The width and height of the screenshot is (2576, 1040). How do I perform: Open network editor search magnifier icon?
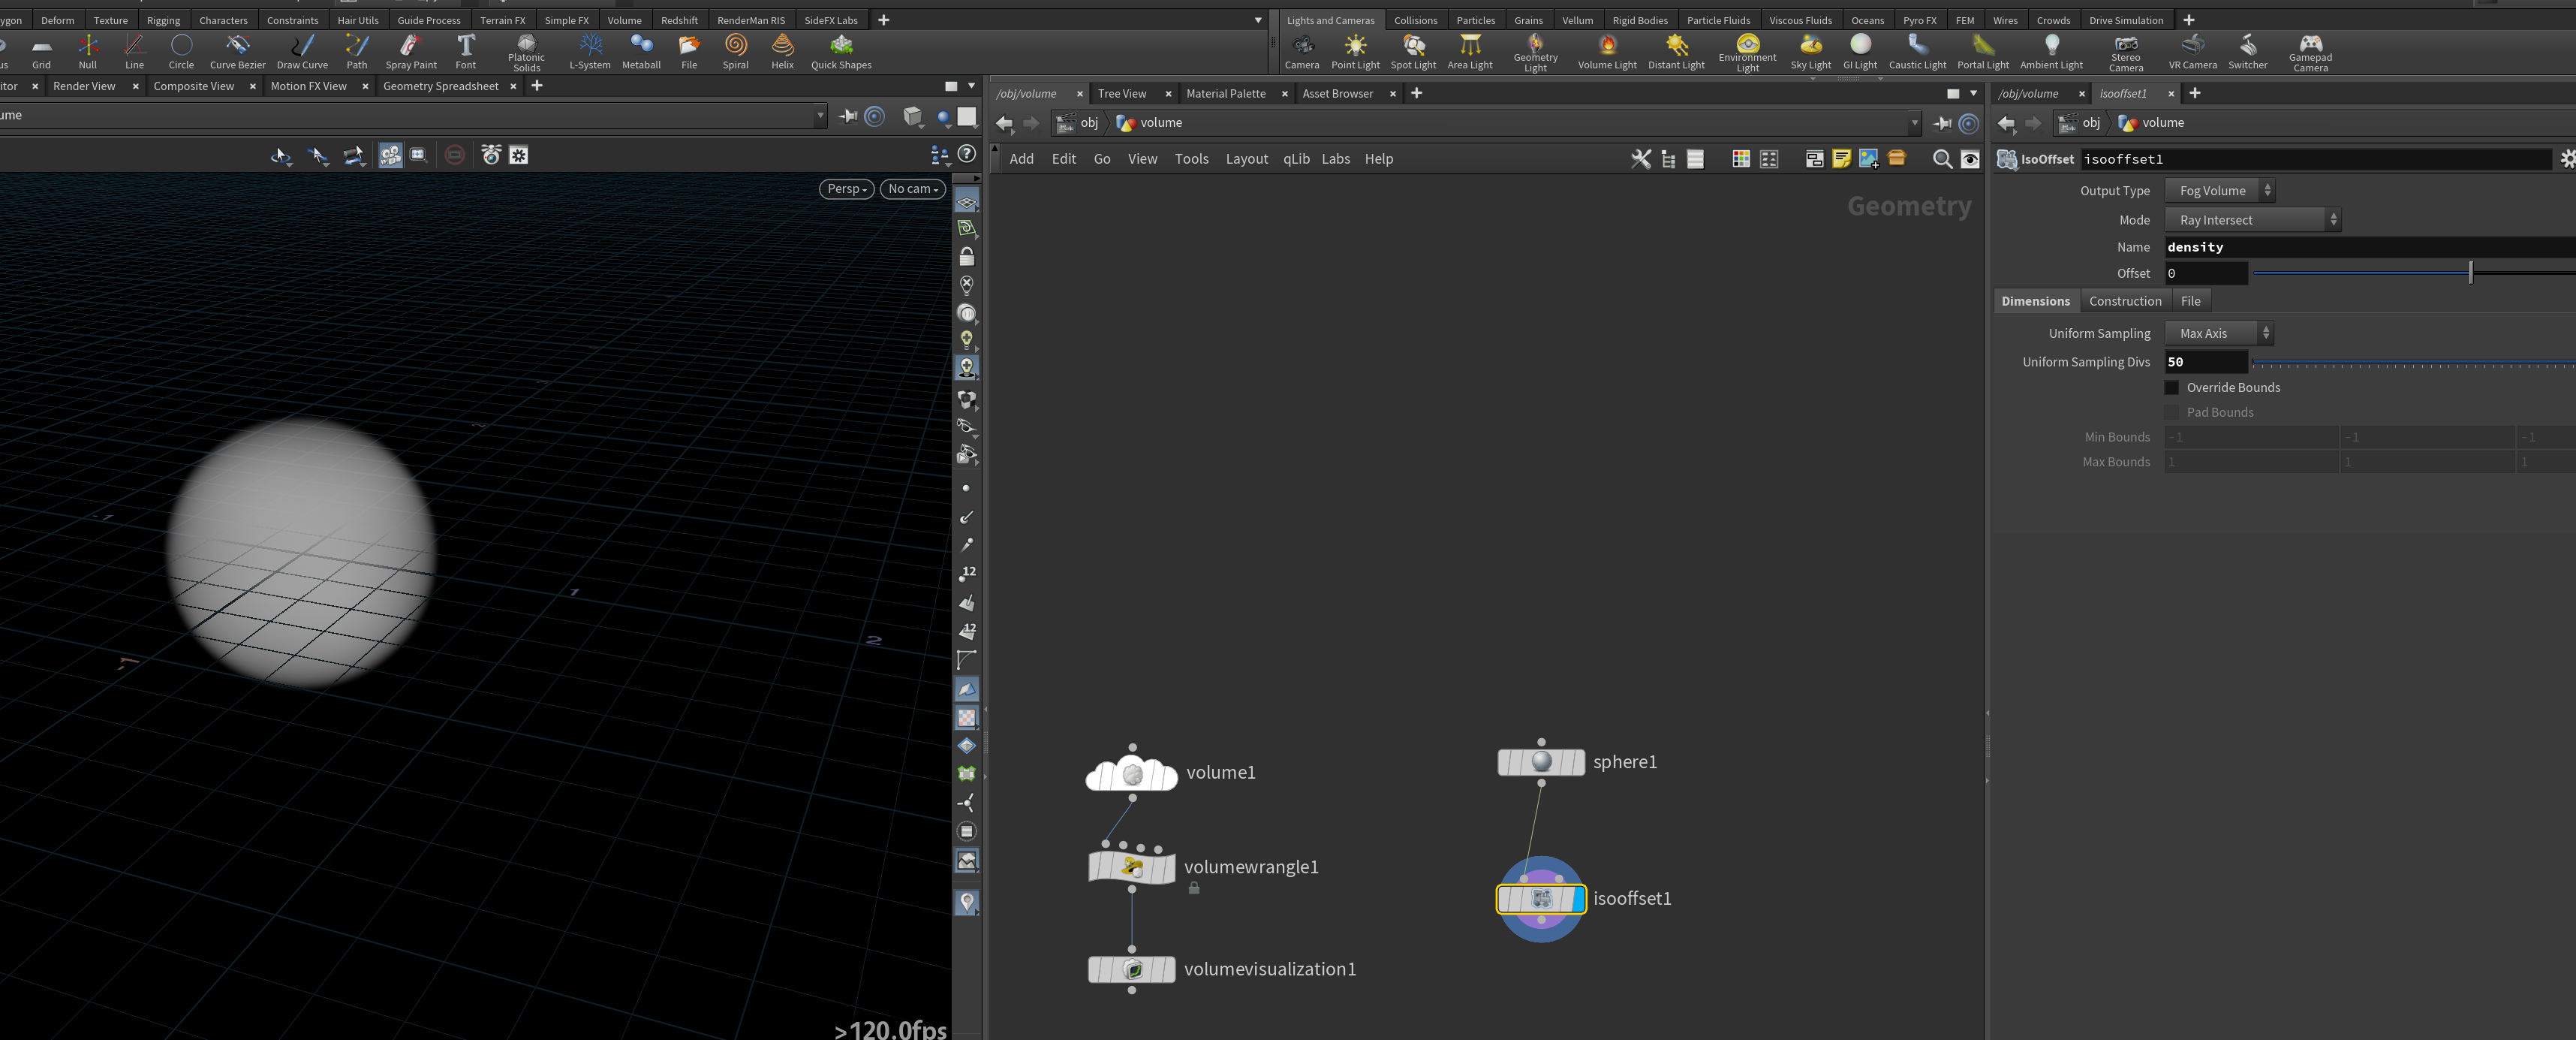coord(1942,159)
